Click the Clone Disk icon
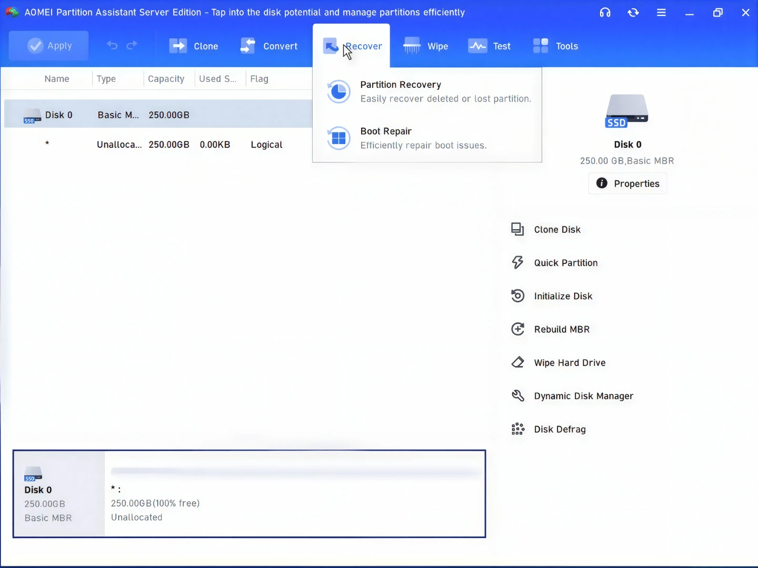Image resolution: width=758 pixels, height=568 pixels. tap(518, 229)
